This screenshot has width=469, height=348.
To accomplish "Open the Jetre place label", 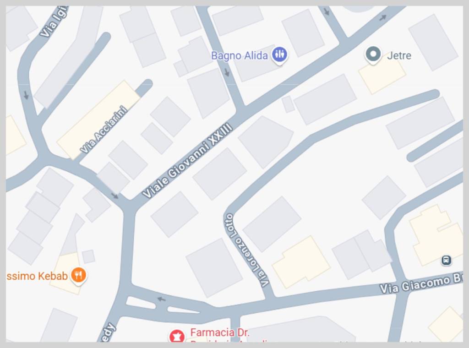I will [399, 55].
